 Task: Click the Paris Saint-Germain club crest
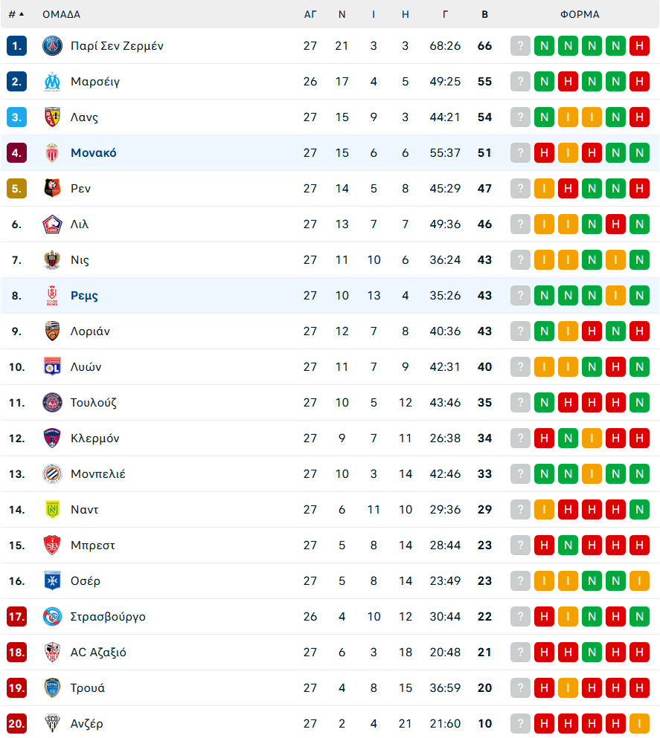52,45
